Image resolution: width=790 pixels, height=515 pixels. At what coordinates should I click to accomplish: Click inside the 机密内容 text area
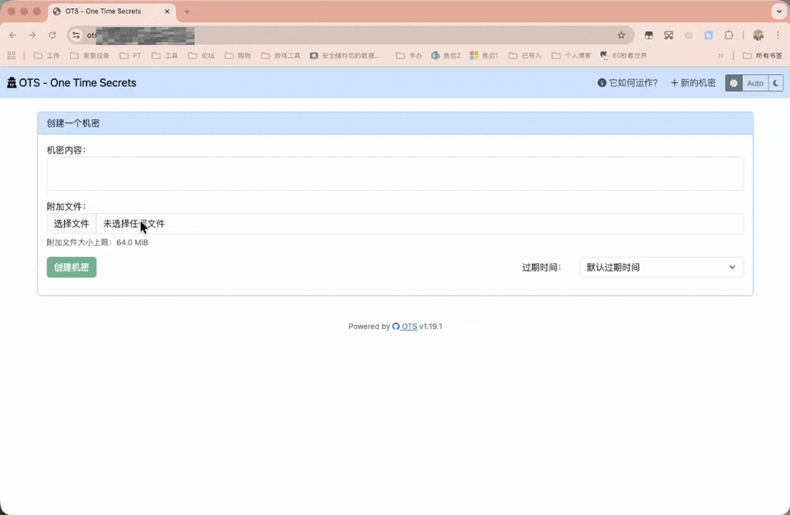point(395,173)
